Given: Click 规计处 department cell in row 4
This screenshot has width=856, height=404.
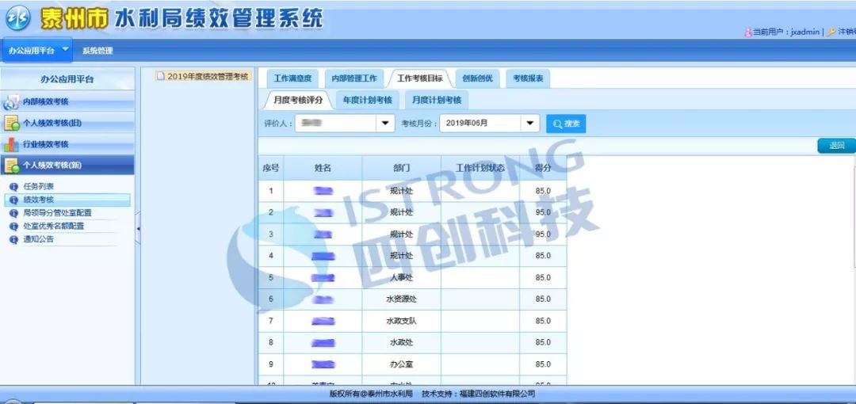Looking at the screenshot, I should coord(401,256).
